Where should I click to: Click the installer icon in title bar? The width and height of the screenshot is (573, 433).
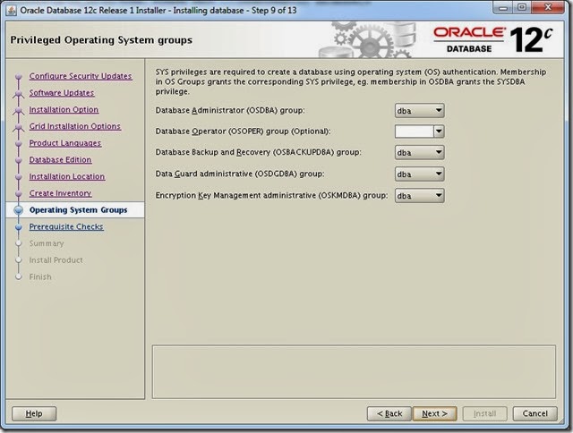point(12,10)
